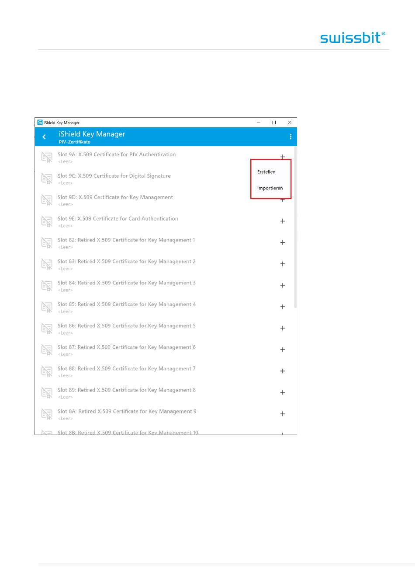This screenshot has width=415, height=588.
Task: Click the iShield Key Manager header title
Action: point(92,134)
